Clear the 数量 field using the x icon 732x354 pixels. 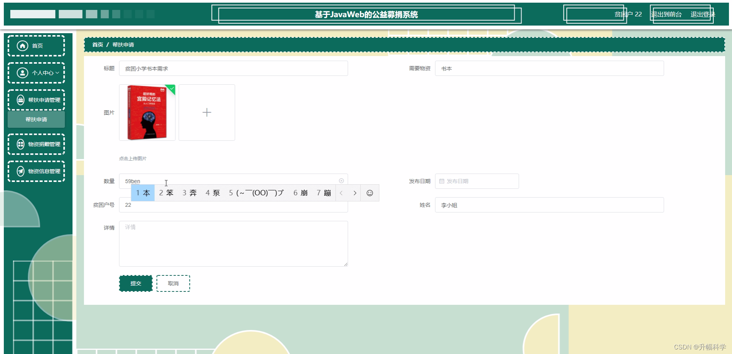[341, 180]
